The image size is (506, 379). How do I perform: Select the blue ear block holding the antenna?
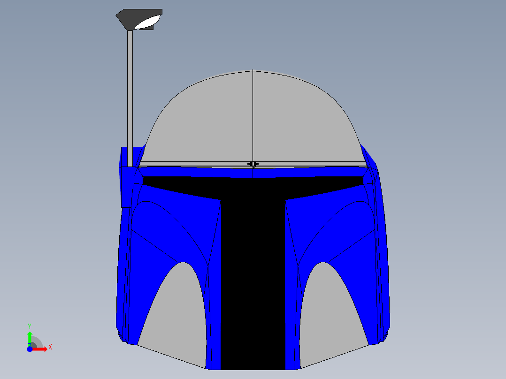coord(128,181)
